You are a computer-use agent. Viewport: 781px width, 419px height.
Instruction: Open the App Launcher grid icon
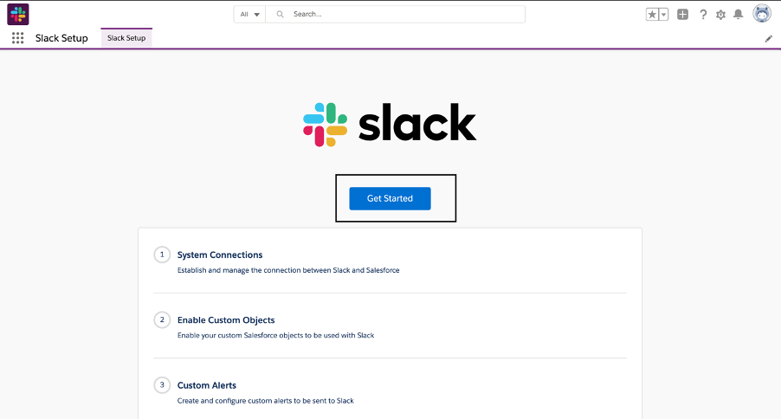(x=18, y=38)
